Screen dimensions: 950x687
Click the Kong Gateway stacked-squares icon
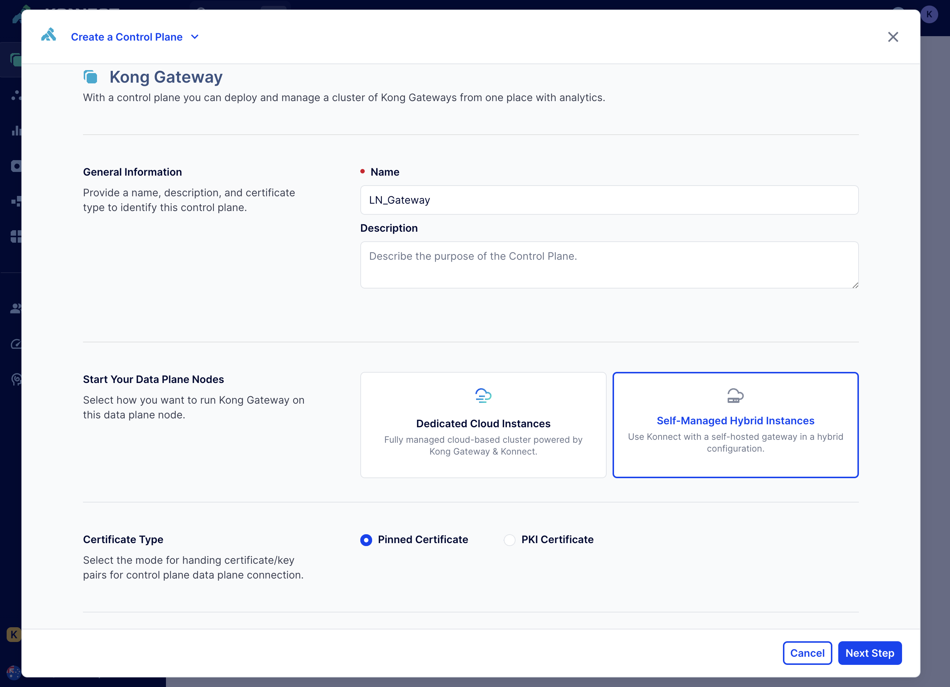coord(90,77)
